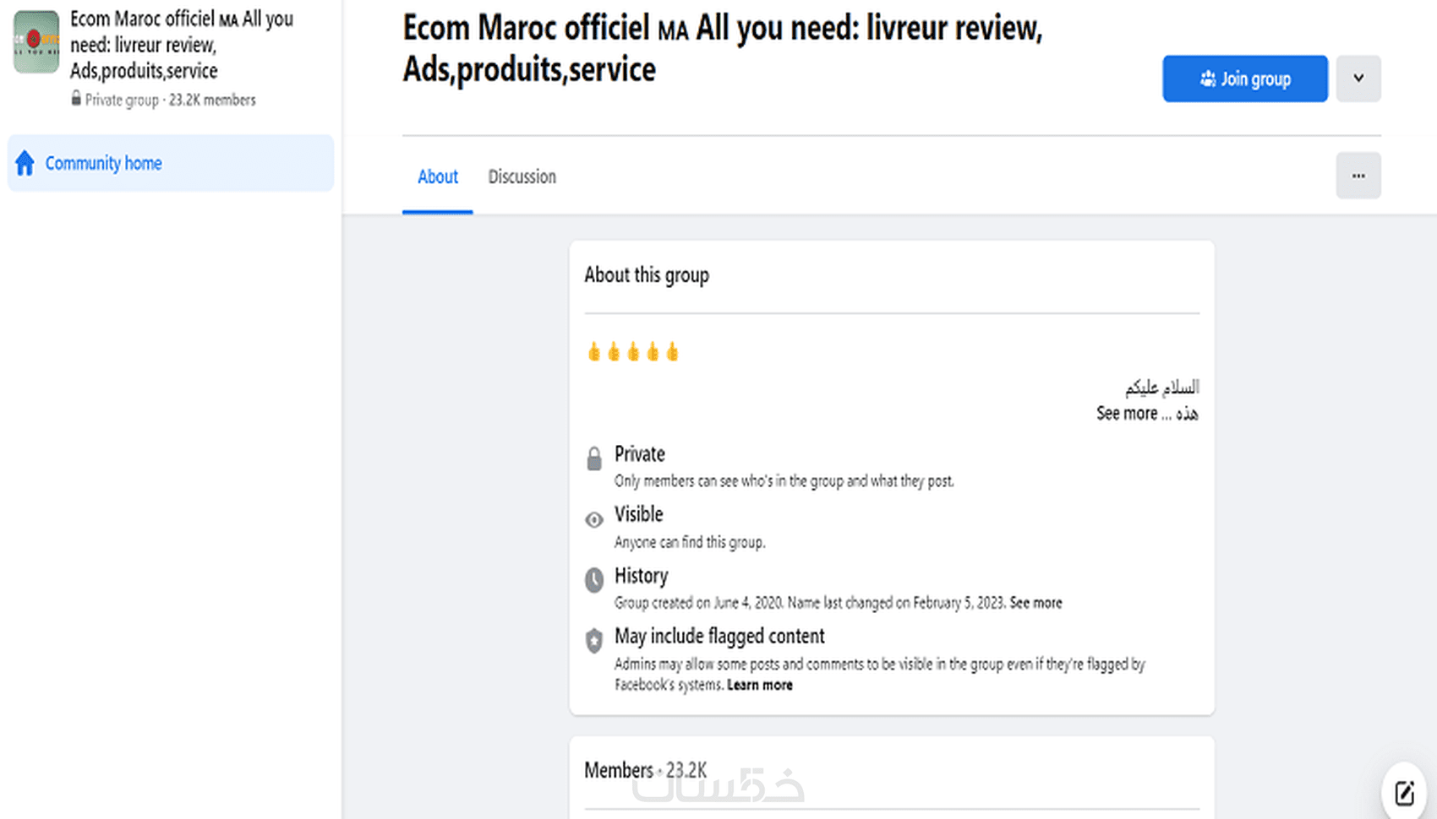
Task: Click the Members 23.2K heading
Action: 645,770
